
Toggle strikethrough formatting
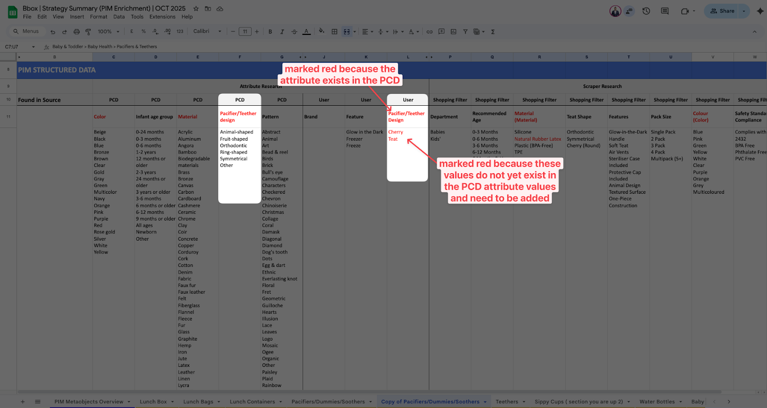click(x=294, y=32)
